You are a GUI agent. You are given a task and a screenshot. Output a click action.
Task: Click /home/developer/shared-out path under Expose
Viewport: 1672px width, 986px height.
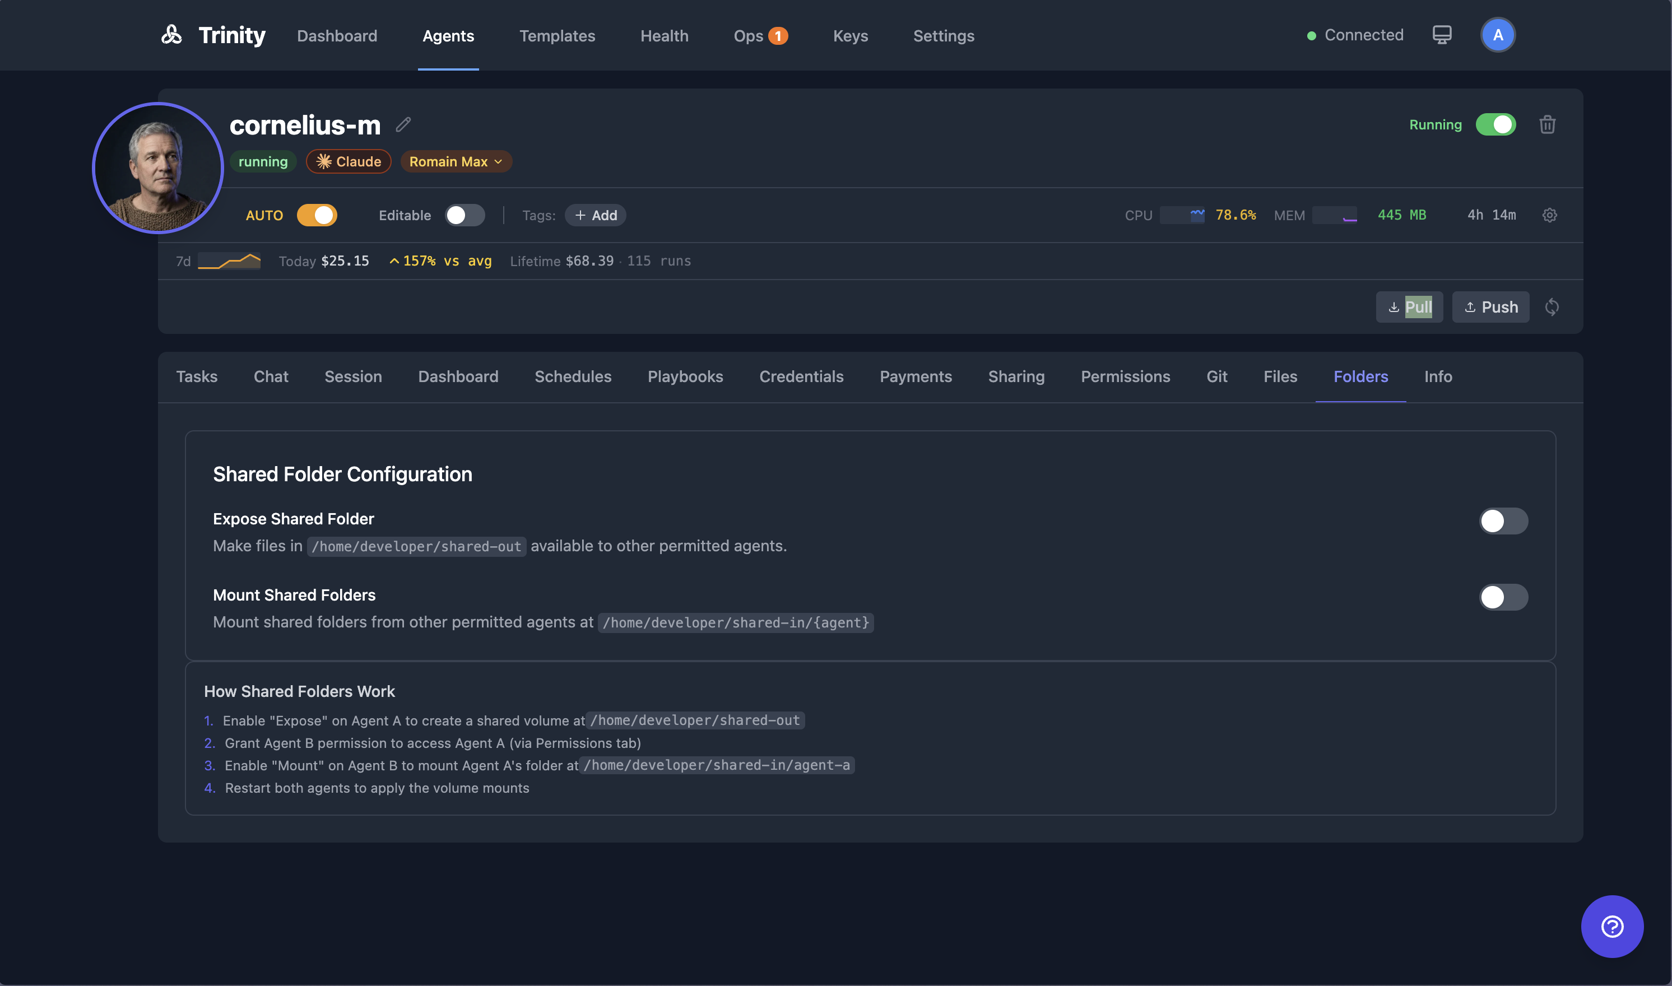pos(417,546)
